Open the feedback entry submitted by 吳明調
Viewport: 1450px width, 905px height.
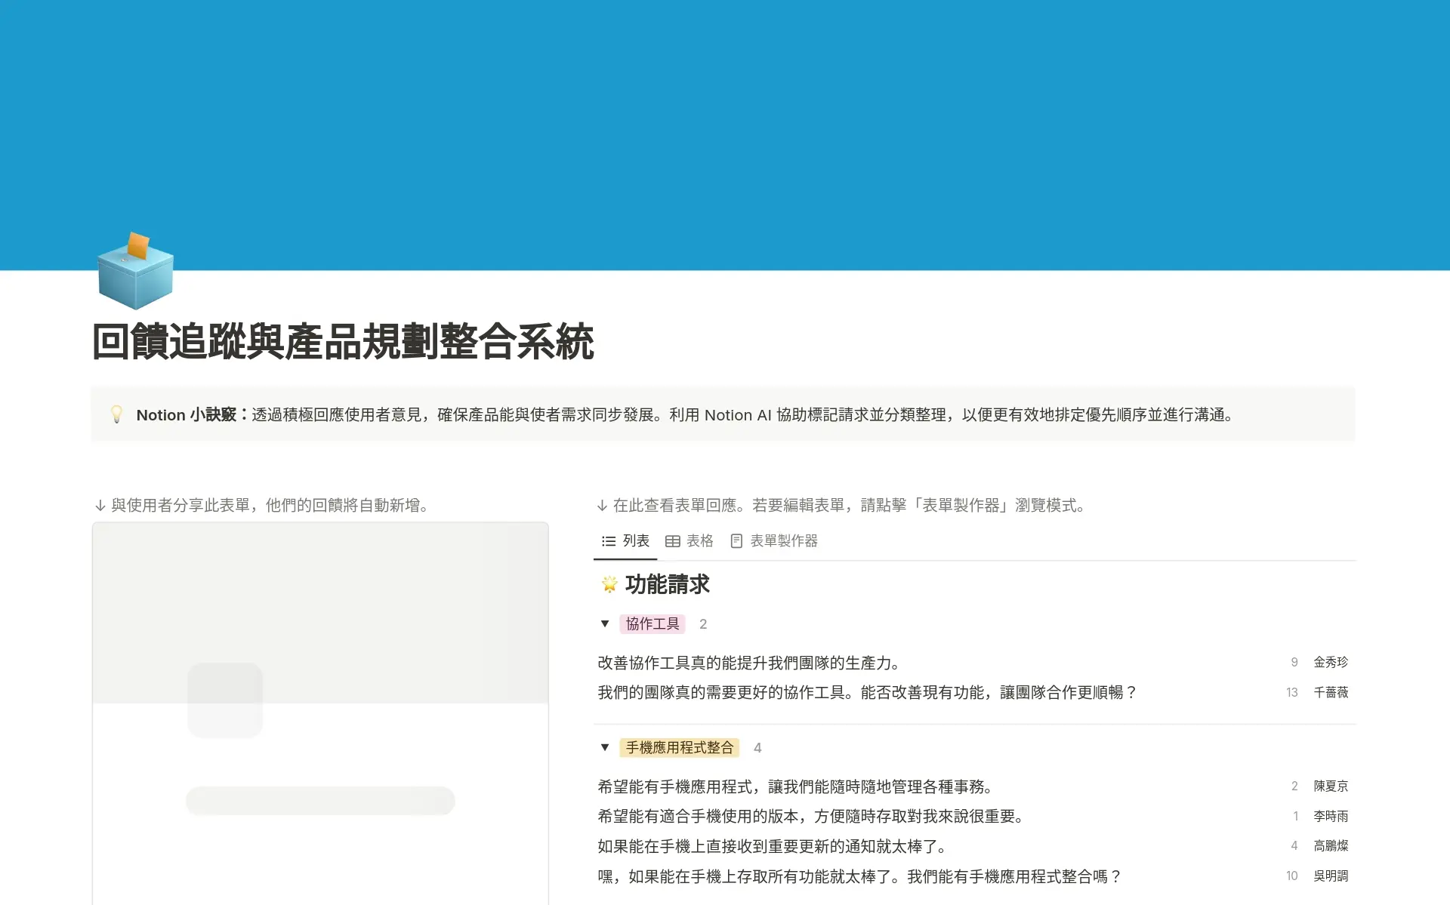[x=857, y=876]
